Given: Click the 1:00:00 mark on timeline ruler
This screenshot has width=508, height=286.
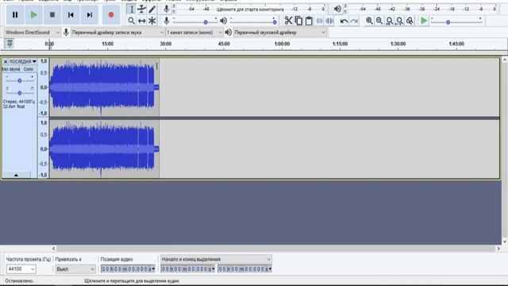Looking at the screenshot, I should pyautogui.click(x=282, y=44).
